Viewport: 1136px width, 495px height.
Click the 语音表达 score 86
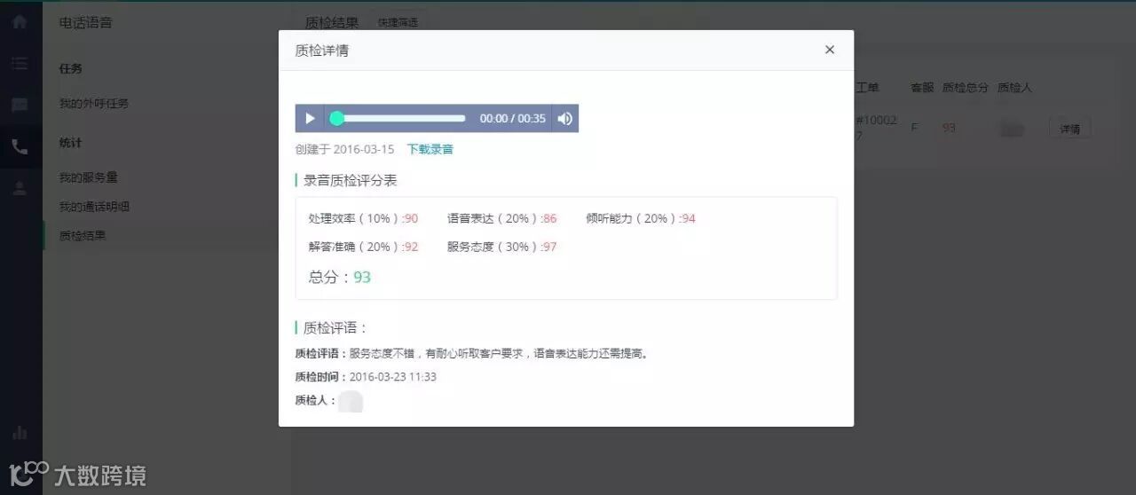[549, 218]
